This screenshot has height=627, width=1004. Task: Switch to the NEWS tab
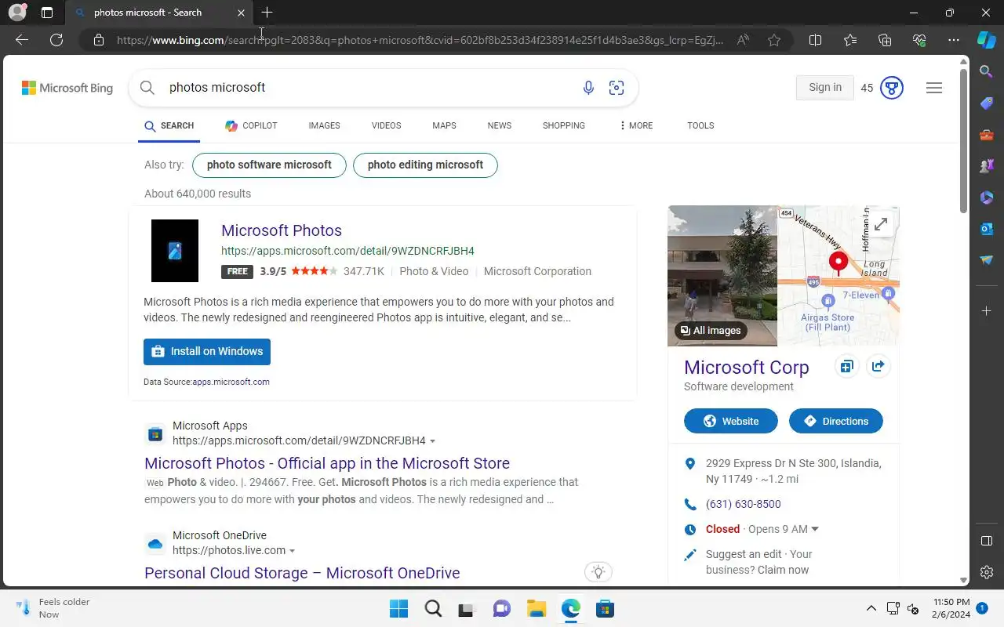[x=499, y=125]
